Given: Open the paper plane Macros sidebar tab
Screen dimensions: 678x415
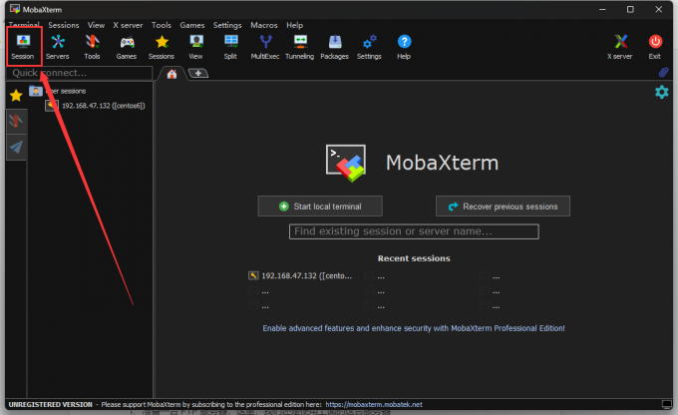Looking at the screenshot, I should [16, 147].
